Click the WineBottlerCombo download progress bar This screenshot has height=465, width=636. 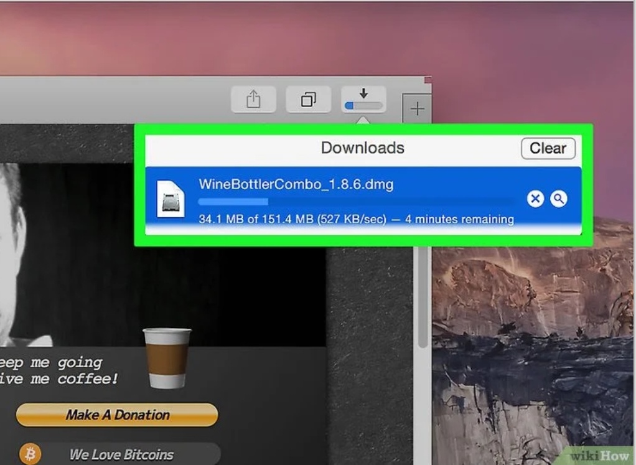pyautogui.click(x=356, y=202)
